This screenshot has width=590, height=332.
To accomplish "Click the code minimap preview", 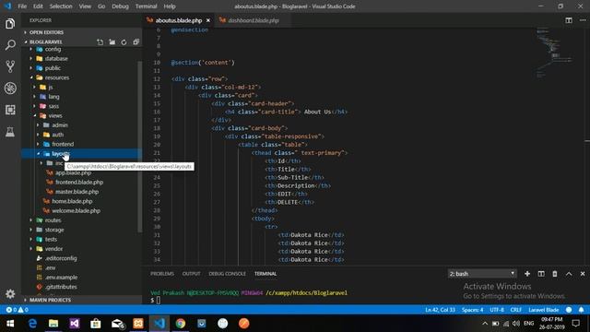I will [555, 53].
